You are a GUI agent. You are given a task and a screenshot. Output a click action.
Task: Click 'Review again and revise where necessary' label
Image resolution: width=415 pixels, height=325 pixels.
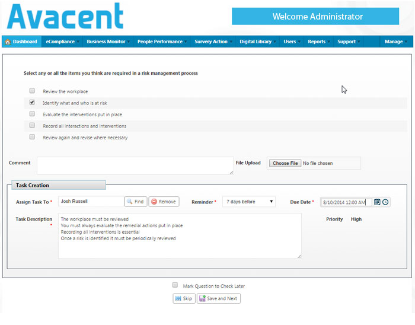(x=85, y=138)
